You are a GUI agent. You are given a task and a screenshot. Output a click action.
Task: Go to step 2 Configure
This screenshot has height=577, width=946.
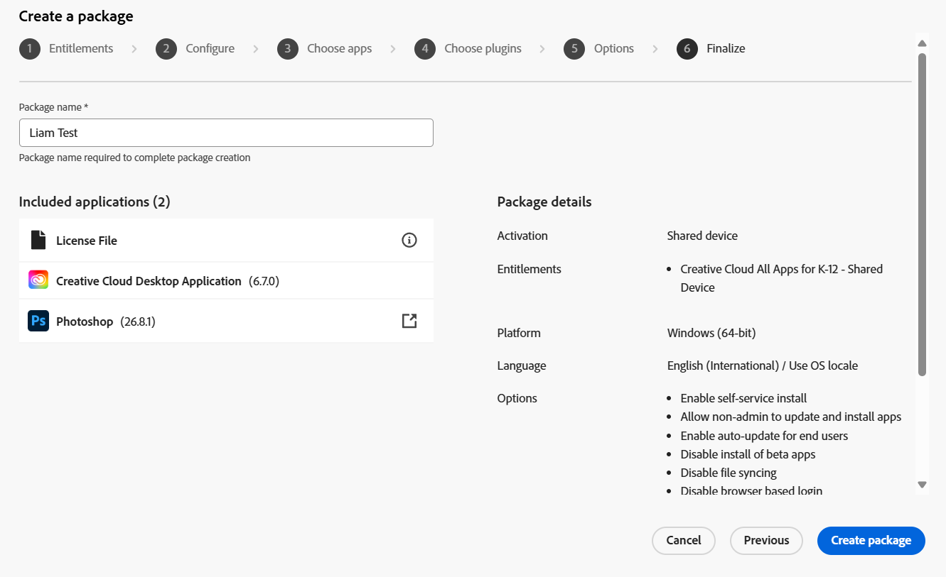(195, 48)
